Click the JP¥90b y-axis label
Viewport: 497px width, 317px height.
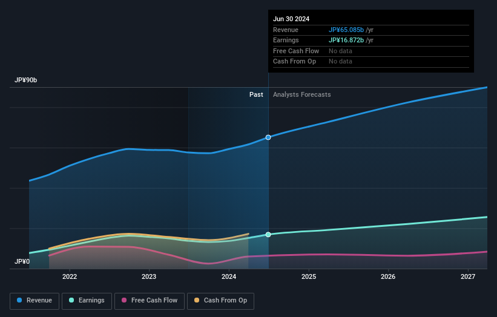point(25,80)
